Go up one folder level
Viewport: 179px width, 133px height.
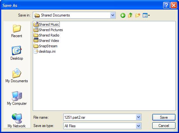point(130,15)
